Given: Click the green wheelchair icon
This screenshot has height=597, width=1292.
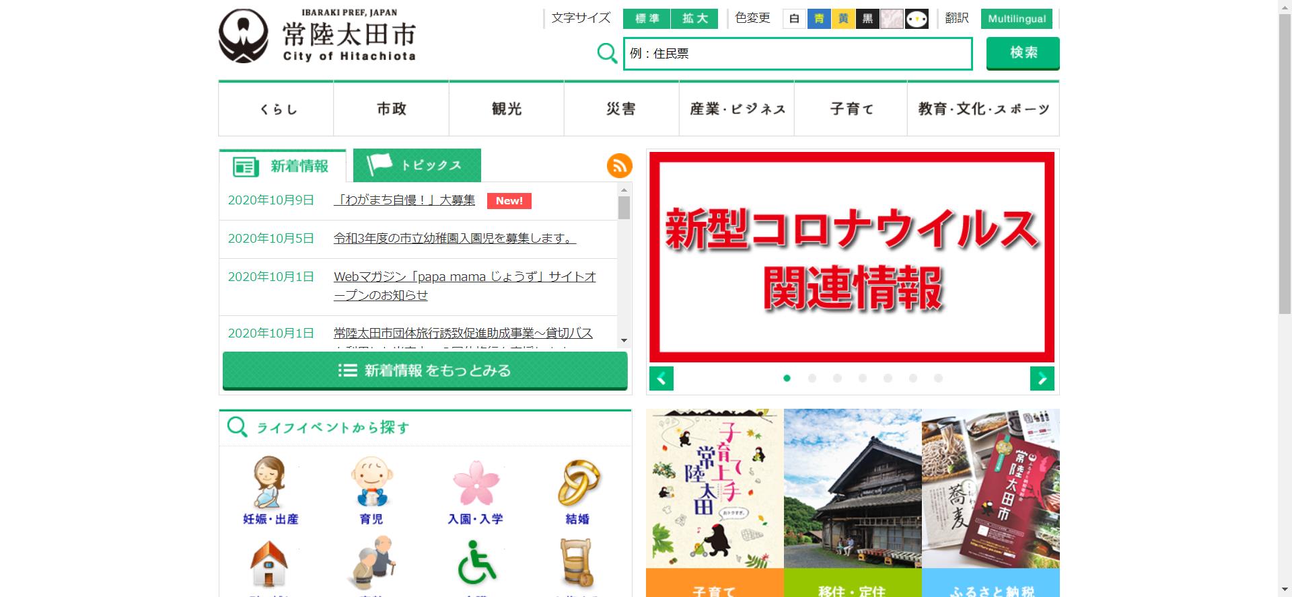Looking at the screenshot, I should tap(476, 562).
